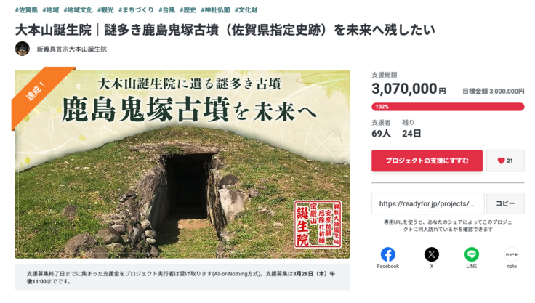Click the 102% red progress bar
The width and height of the screenshot is (535, 303).
point(448,107)
